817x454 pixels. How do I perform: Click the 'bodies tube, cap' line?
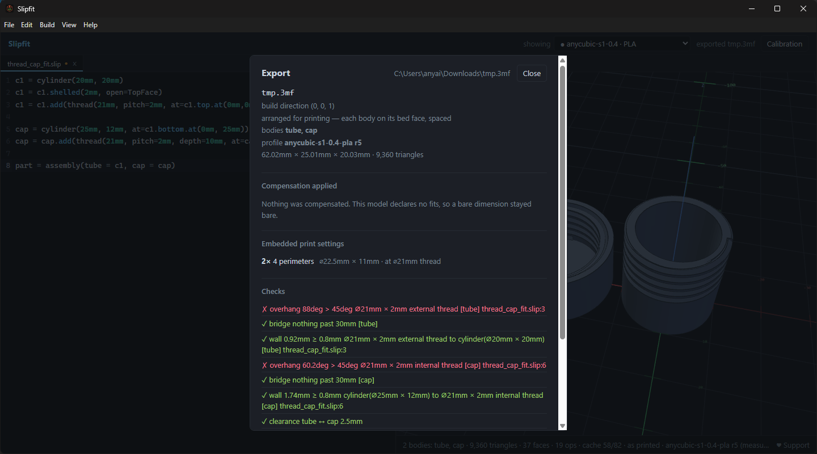(289, 131)
